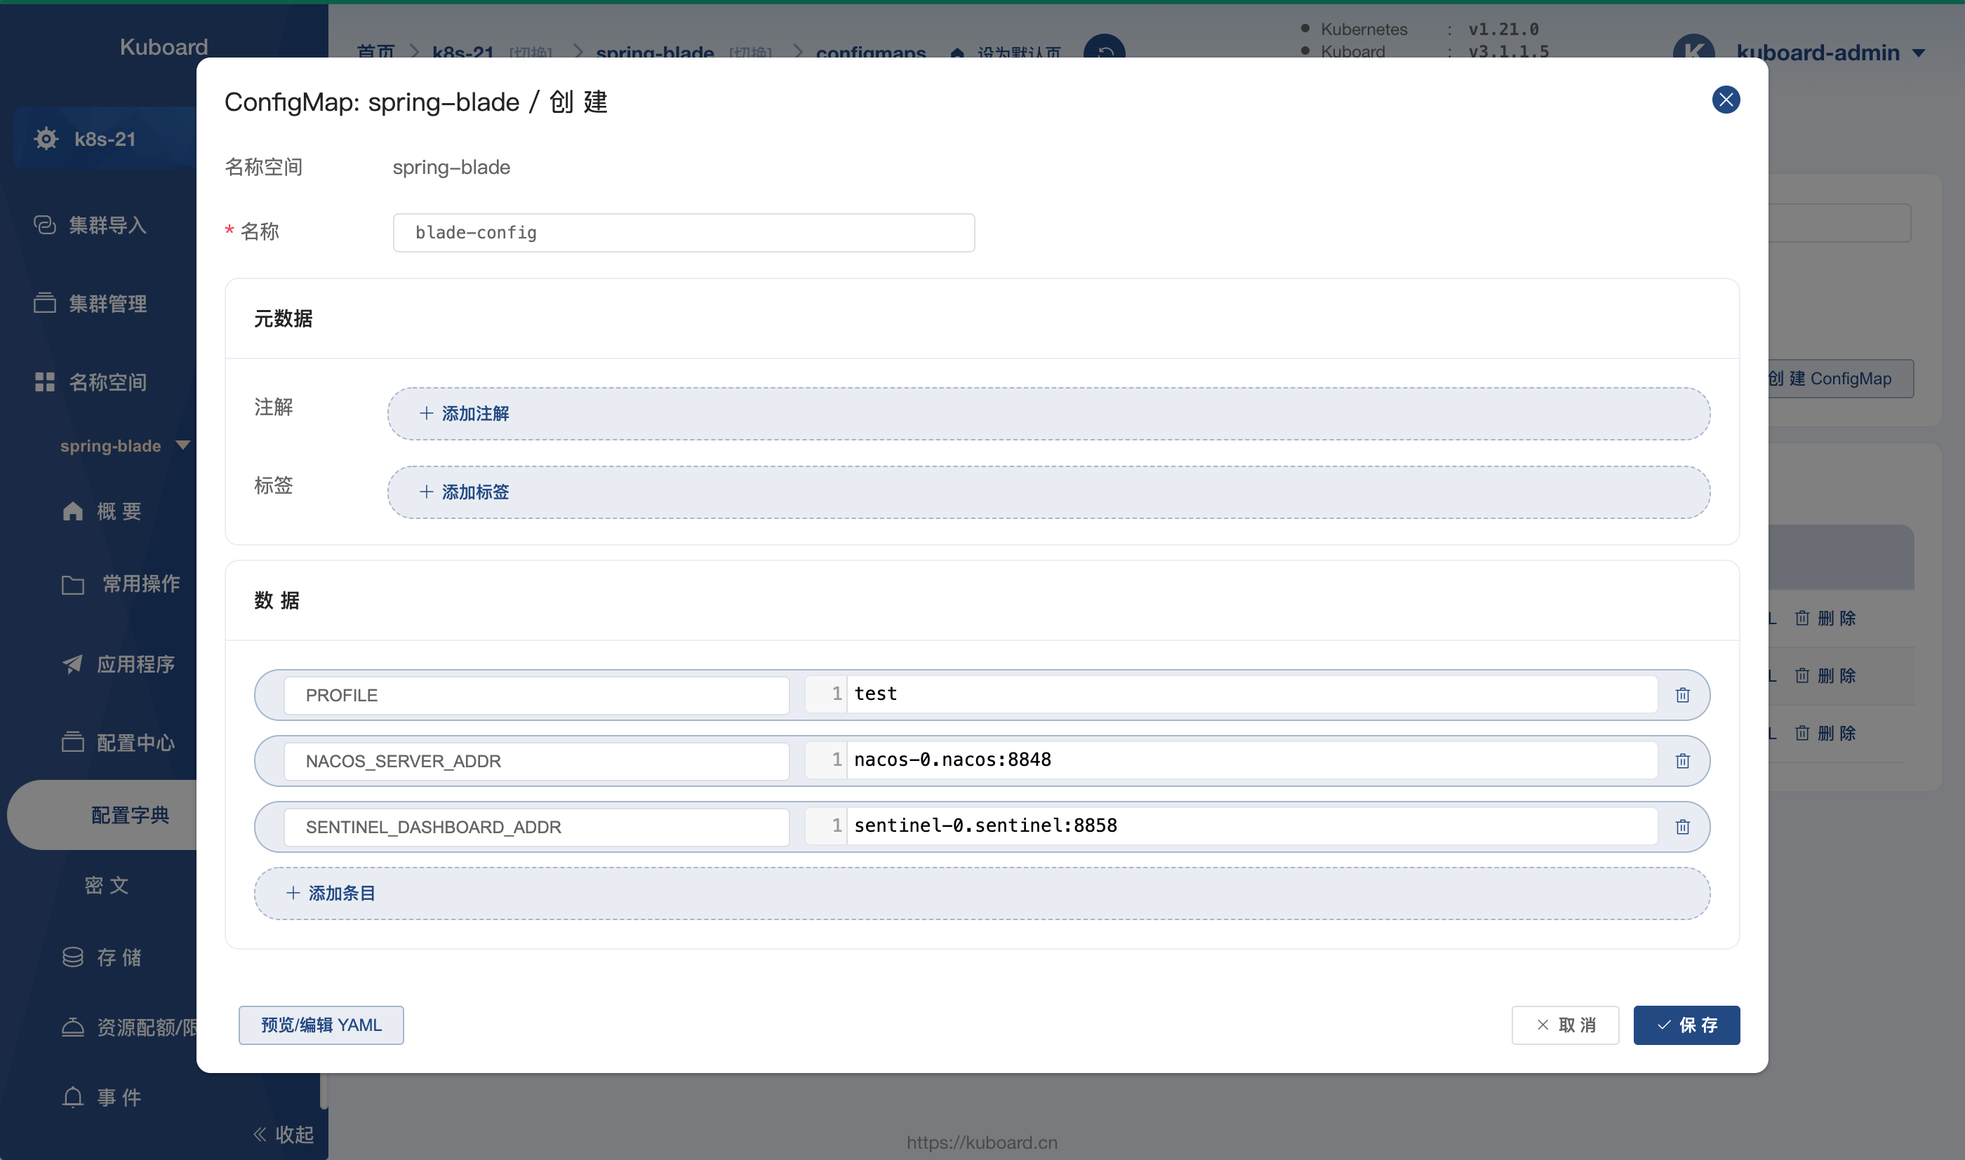The width and height of the screenshot is (1965, 1160).
Task: Click the 名称 input with blade-config
Action: click(x=684, y=233)
